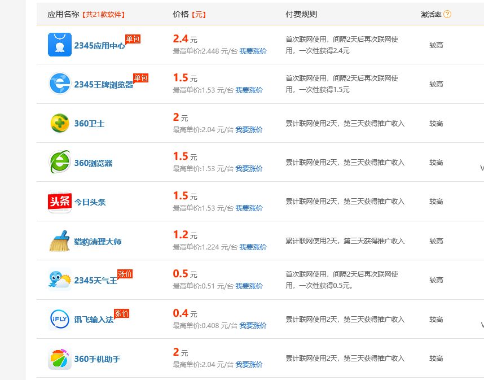This screenshot has height=380, width=484.
Task: Click the 2345天气王 weather icon
Action: tap(60, 279)
